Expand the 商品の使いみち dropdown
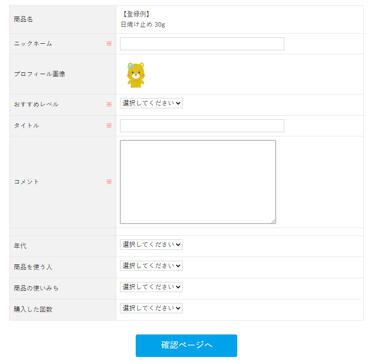 coord(151,287)
